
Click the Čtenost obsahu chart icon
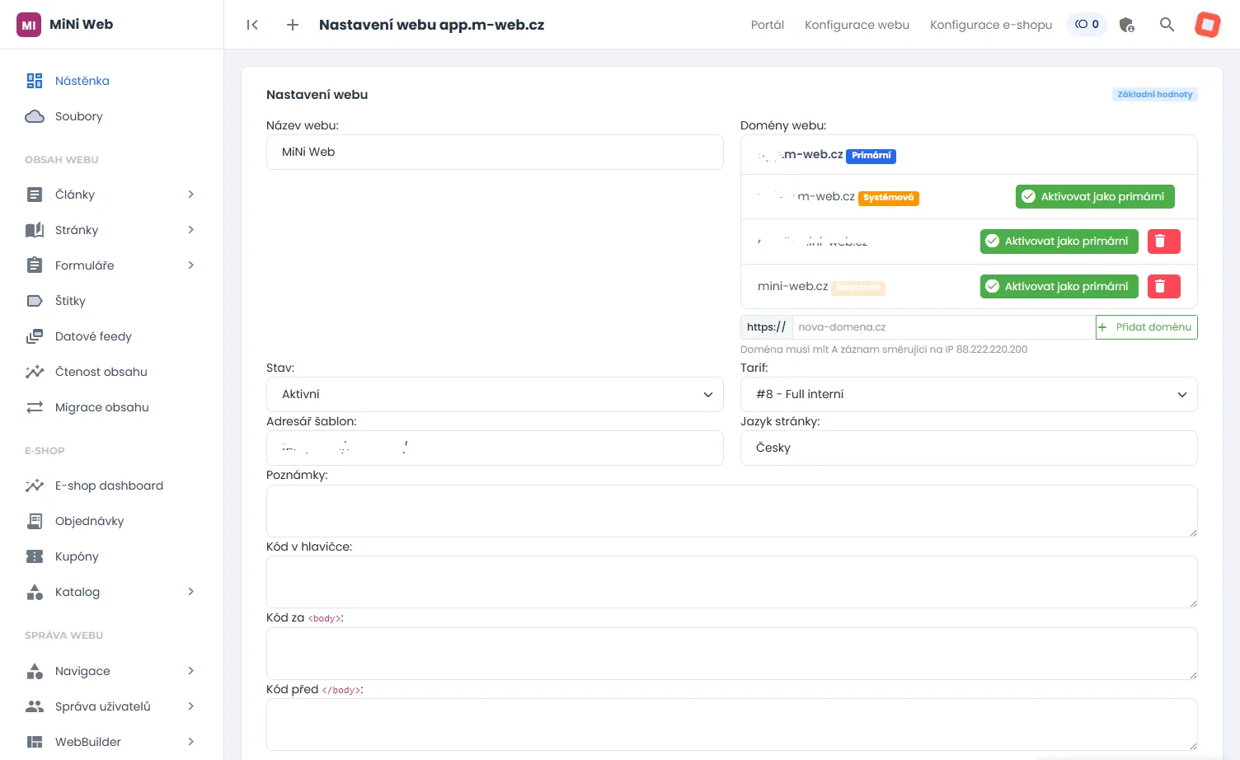click(x=35, y=372)
